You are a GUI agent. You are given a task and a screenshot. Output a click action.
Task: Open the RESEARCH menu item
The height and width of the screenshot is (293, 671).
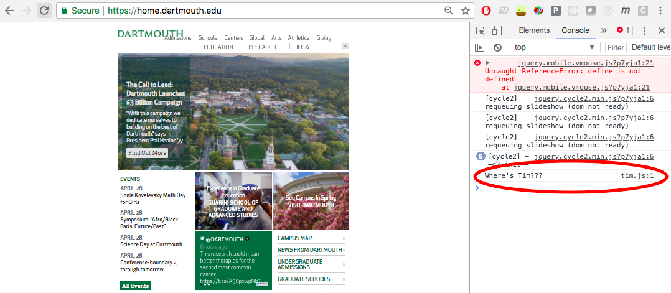(262, 47)
